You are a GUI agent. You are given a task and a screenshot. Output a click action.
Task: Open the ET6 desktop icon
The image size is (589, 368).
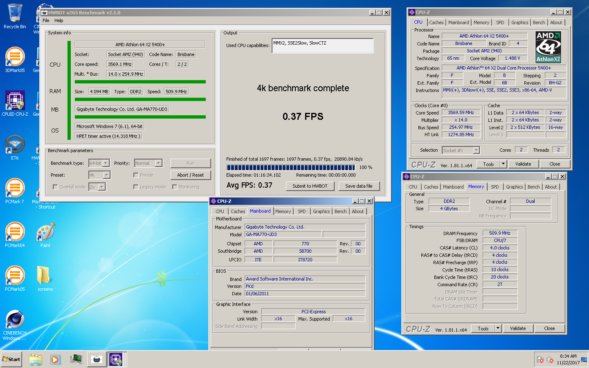[15, 148]
